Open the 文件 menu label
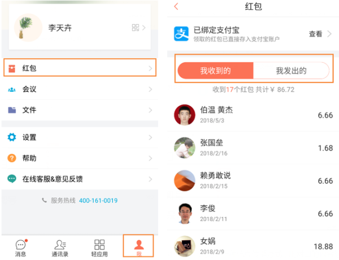 29,110
